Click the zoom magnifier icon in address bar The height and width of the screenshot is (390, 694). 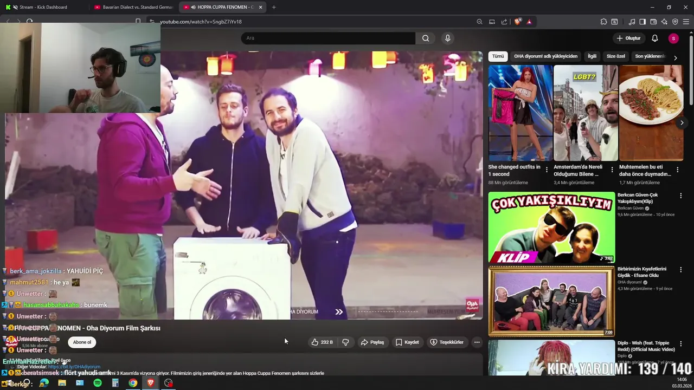[x=479, y=22]
